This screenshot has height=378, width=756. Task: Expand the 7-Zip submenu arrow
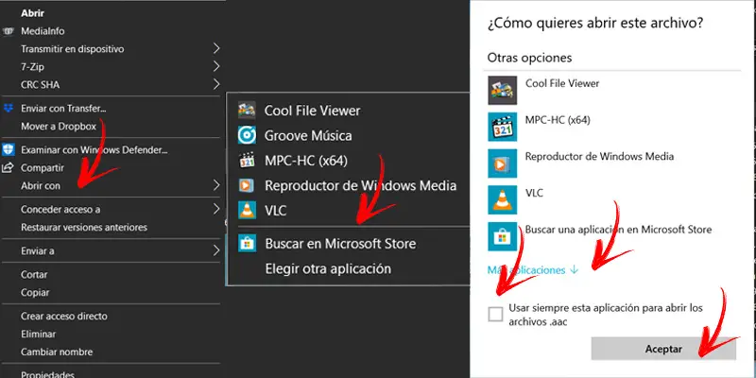216,66
